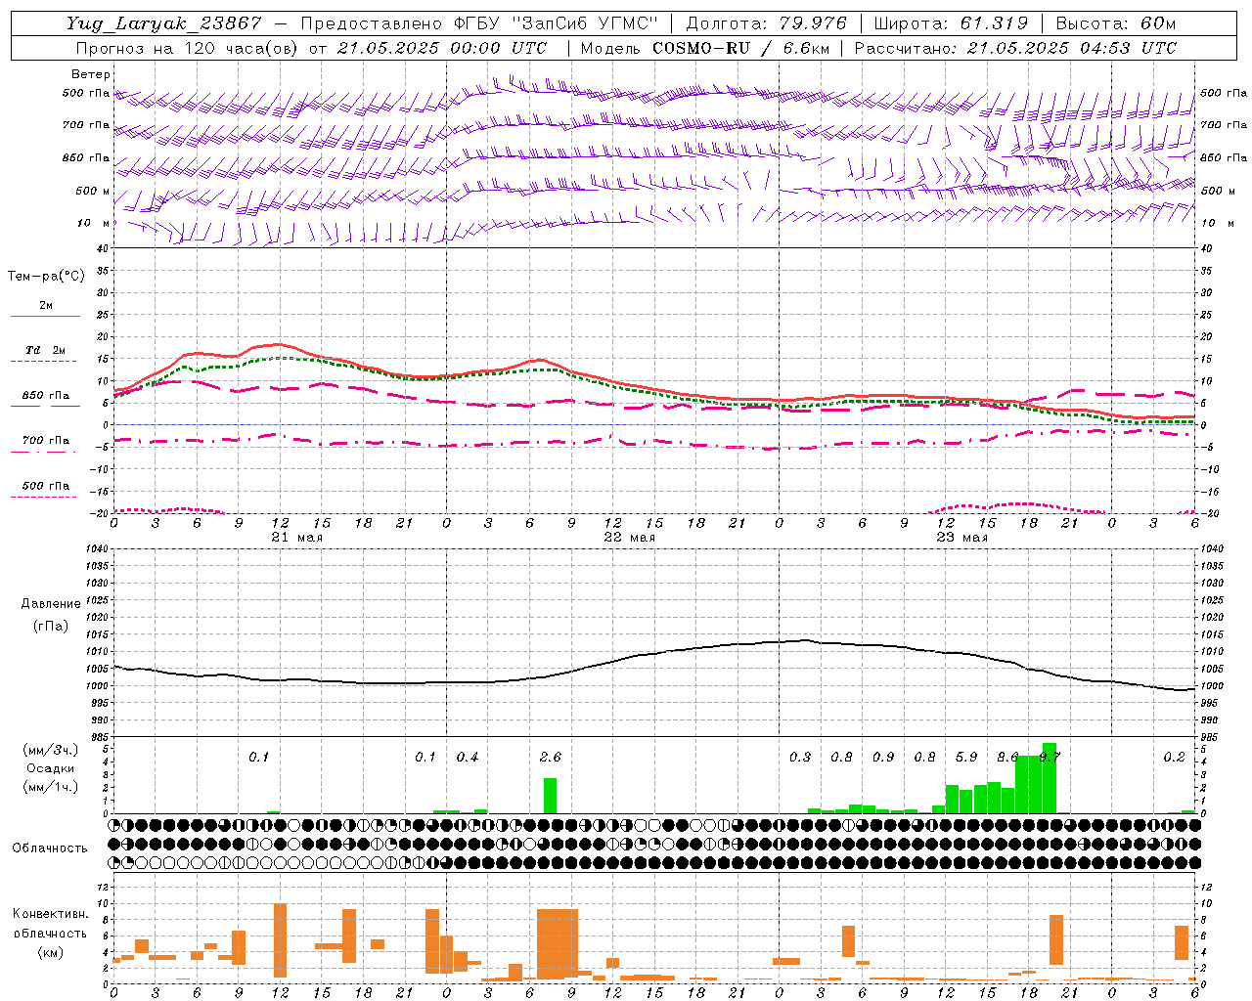Click the 850 гПа entry in temperature legend
This screenshot has height=1001, width=1252.
click(x=46, y=396)
